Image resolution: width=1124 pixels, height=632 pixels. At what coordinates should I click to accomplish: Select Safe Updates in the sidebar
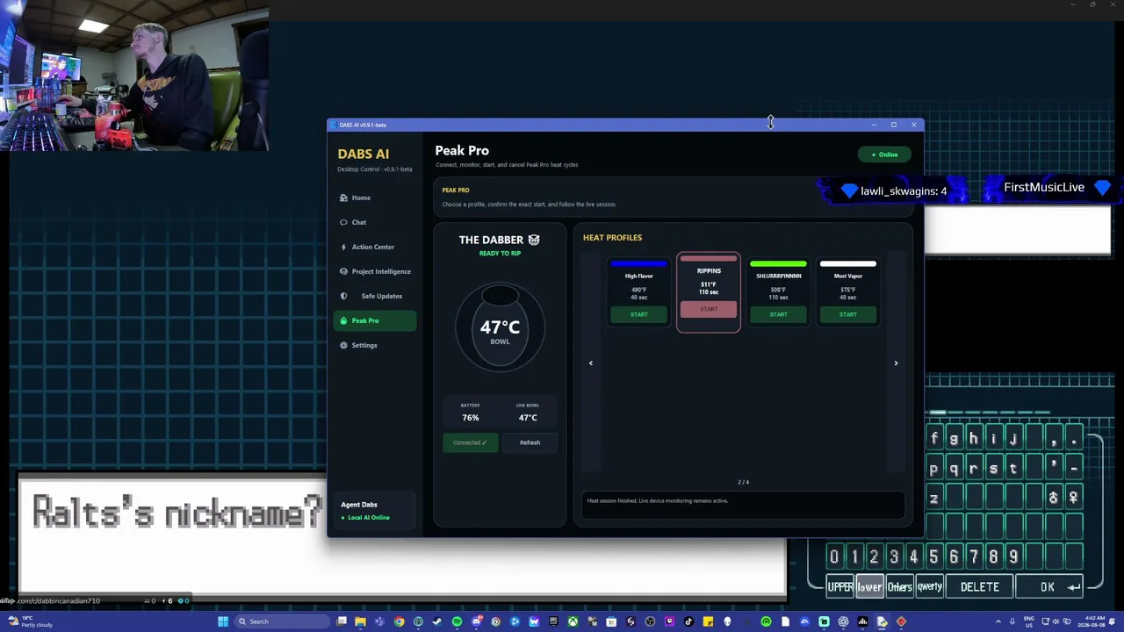pos(375,296)
